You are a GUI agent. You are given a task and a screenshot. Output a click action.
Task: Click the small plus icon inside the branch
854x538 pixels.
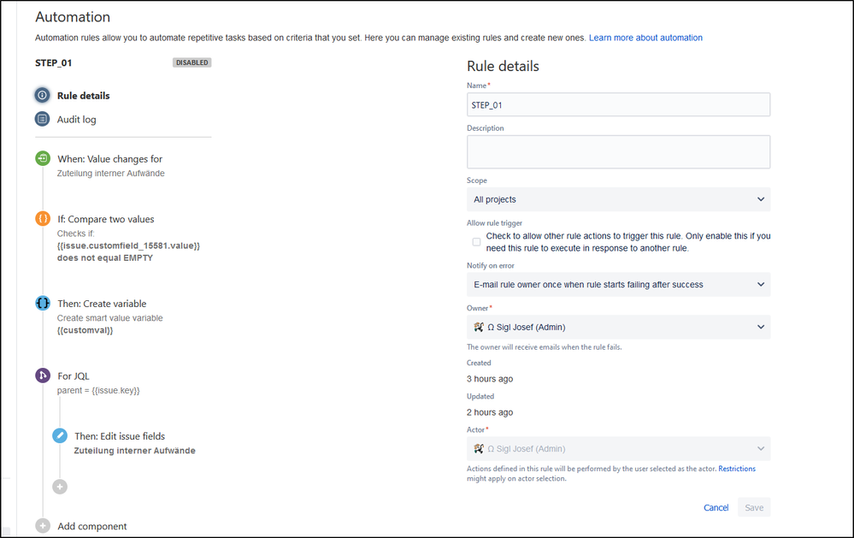60,486
